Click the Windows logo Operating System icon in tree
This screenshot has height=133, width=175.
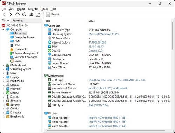click(x=8, y=69)
